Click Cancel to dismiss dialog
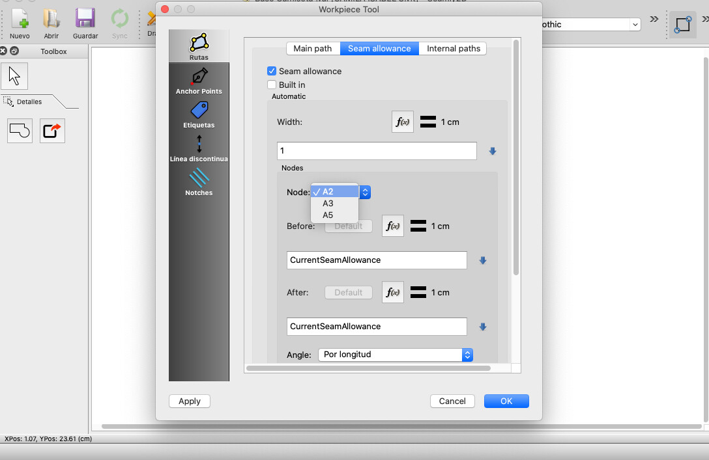 [x=452, y=401]
